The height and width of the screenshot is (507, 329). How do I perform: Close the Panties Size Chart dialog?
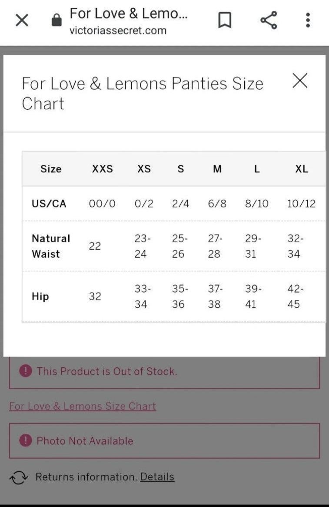pos(300,81)
